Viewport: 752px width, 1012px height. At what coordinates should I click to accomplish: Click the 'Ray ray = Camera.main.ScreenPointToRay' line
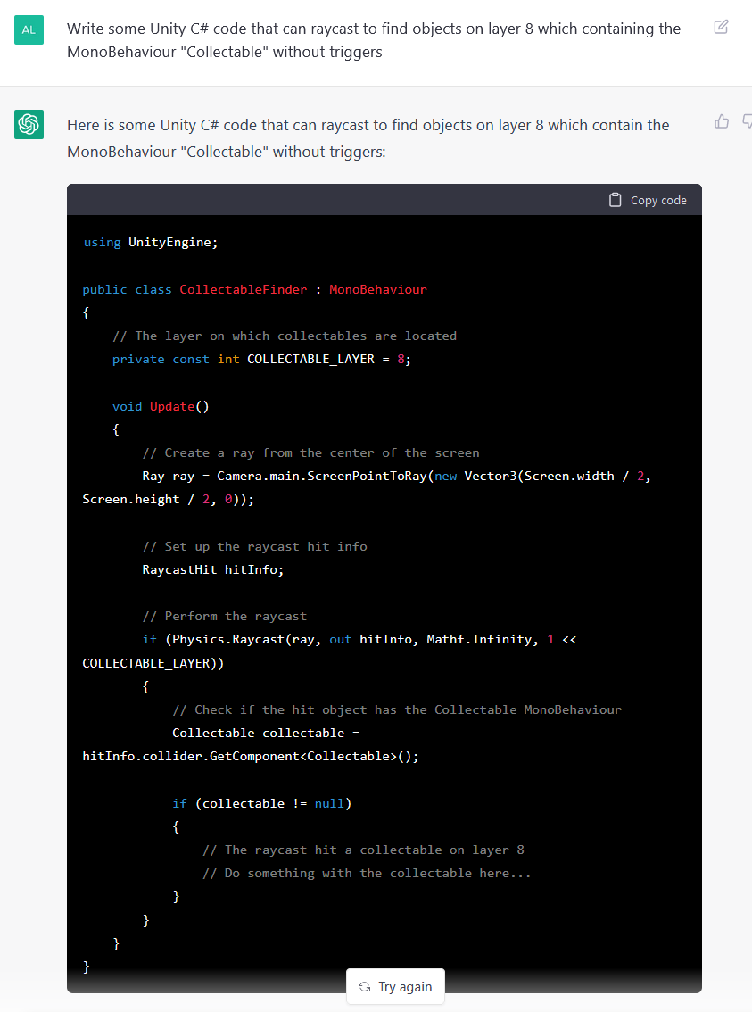coord(396,476)
